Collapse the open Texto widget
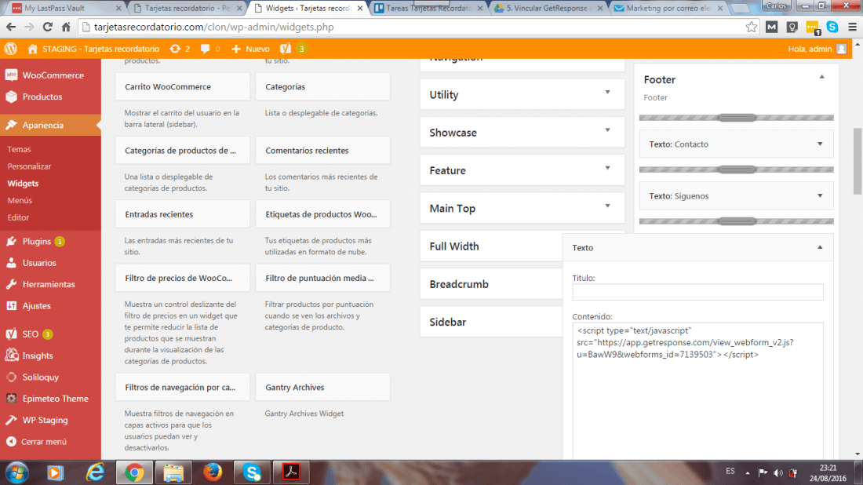863x485 pixels. tap(820, 248)
